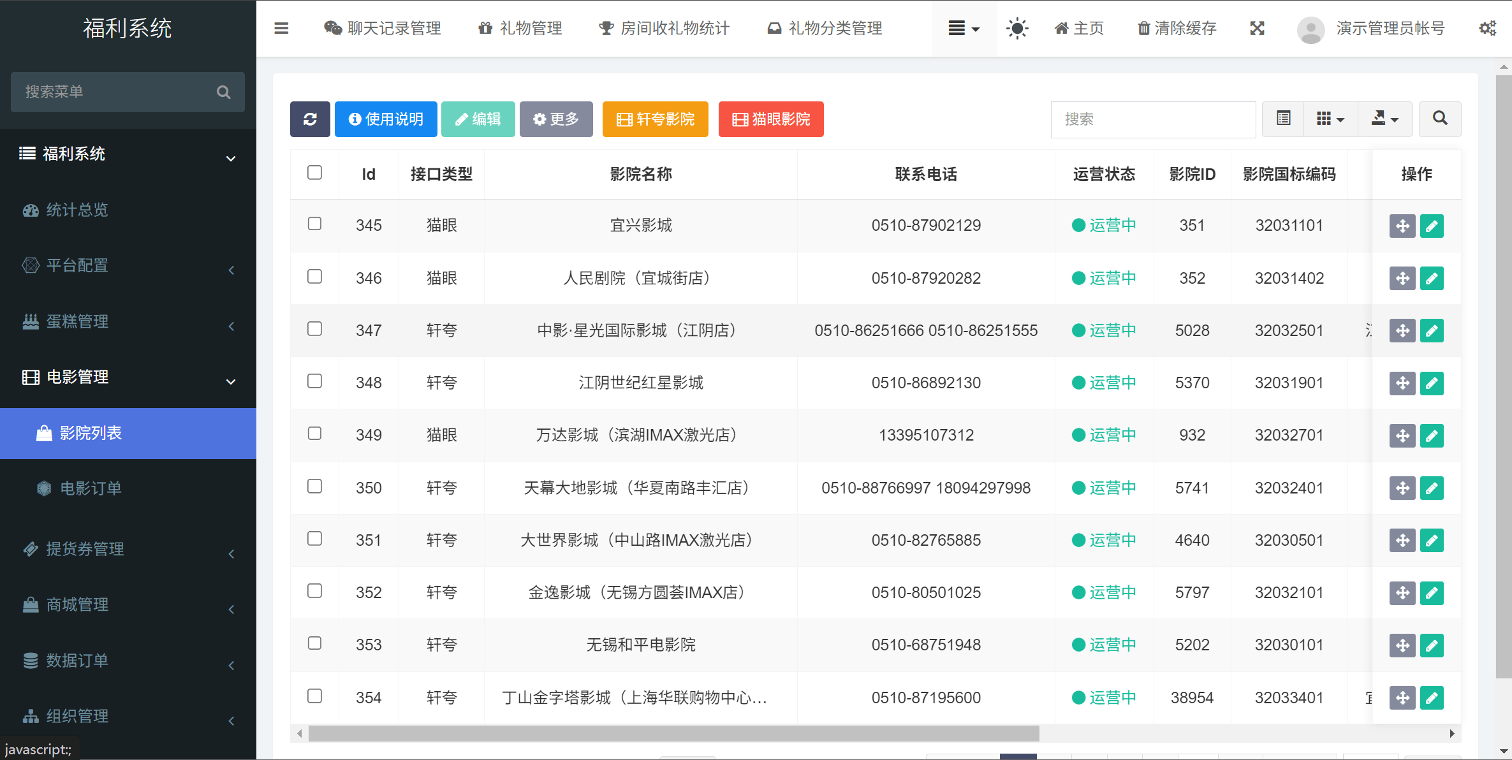Screen dimensions: 1512x760
Task: Expand the 提货券管理 sidebar menu
Action: pos(128,549)
